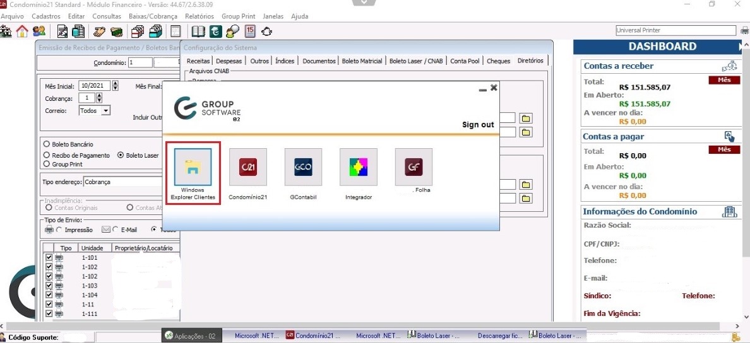Click building icon in Informações do Condomínio
Image resolution: width=750 pixels, height=343 pixels.
pyautogui.click(x=730, y=212)
